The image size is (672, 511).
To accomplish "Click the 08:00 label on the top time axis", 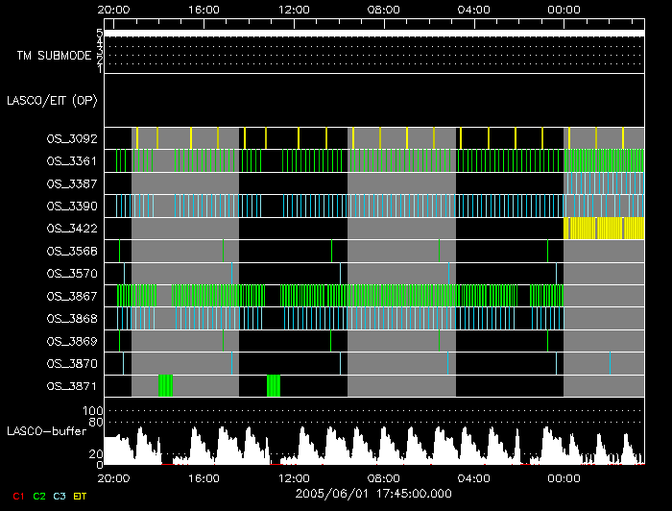I will tap(383, 10).
